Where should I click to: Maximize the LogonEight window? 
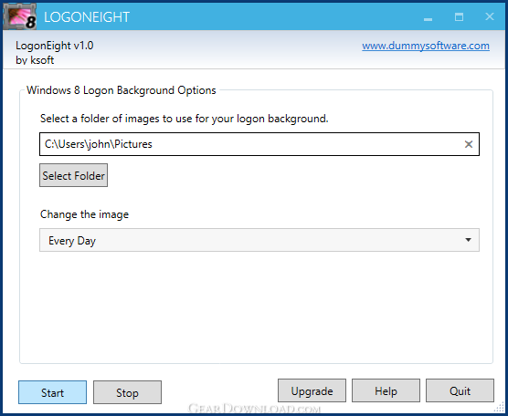[459, 16]
